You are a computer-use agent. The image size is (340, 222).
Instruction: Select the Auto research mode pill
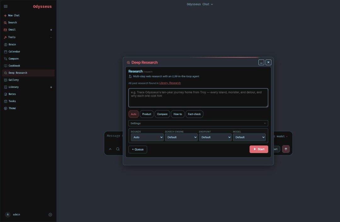133,114
